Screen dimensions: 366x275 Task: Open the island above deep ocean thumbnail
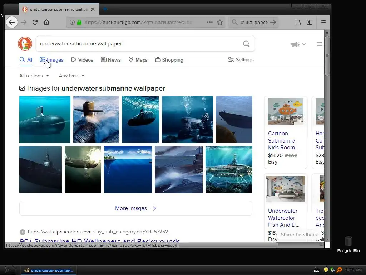pyautogui.click(x=128, y=170)
